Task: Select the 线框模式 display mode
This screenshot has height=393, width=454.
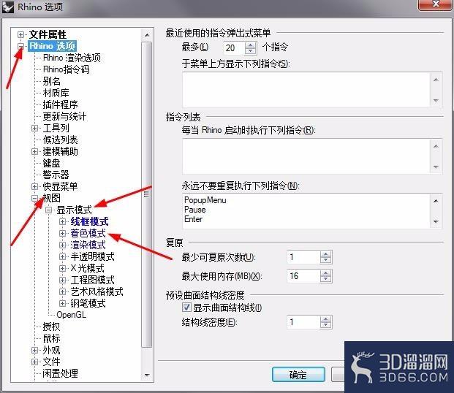Action: 89,221
